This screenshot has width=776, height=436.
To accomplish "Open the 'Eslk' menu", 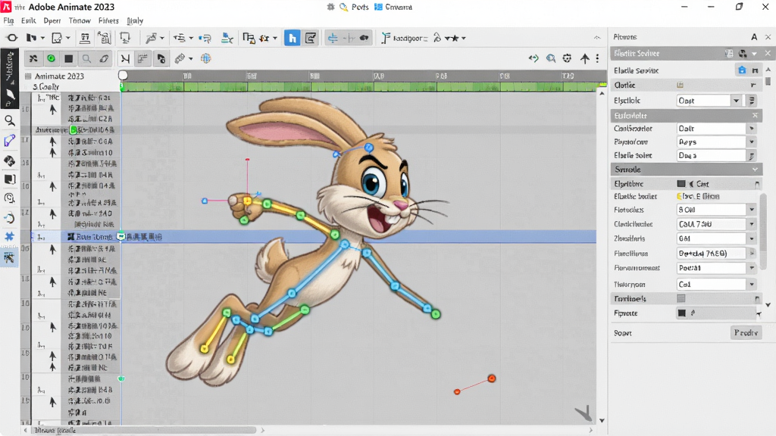I will point(28,20).
